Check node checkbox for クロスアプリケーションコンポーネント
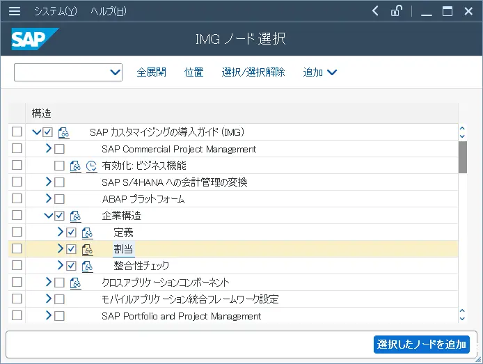The height and width of the screenshot is (364, 483). [x=59, y=283]
